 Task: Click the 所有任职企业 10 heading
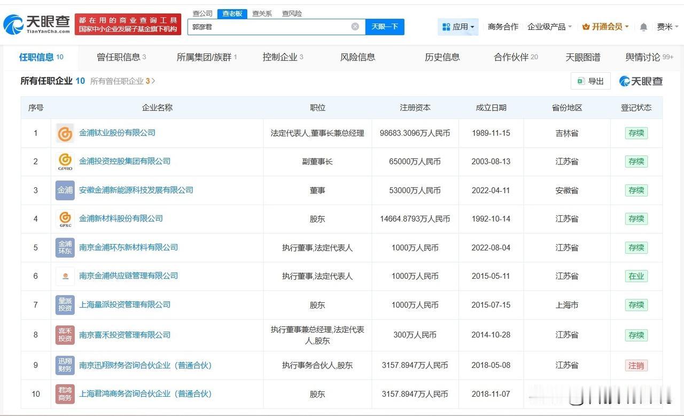tap(52, 81)
